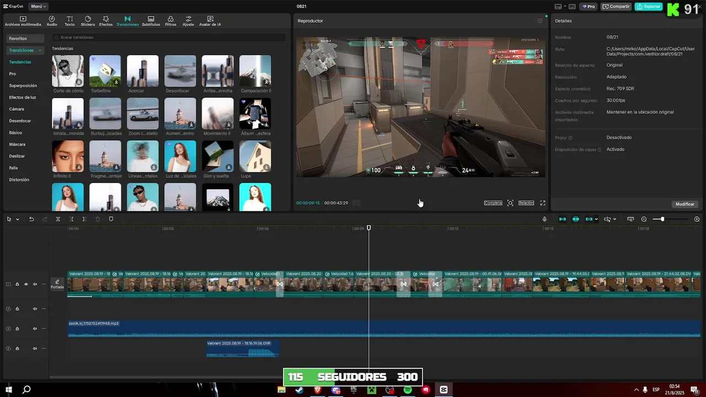
Task: Lock the sstik.io mp3 audio track
Action: point(17,329)
